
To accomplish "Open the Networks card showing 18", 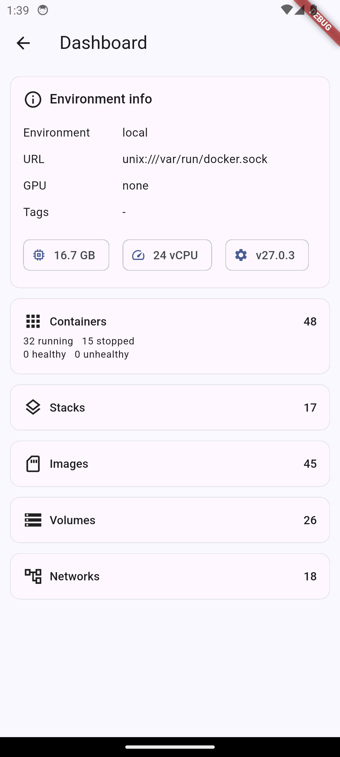I will point(170,576).
